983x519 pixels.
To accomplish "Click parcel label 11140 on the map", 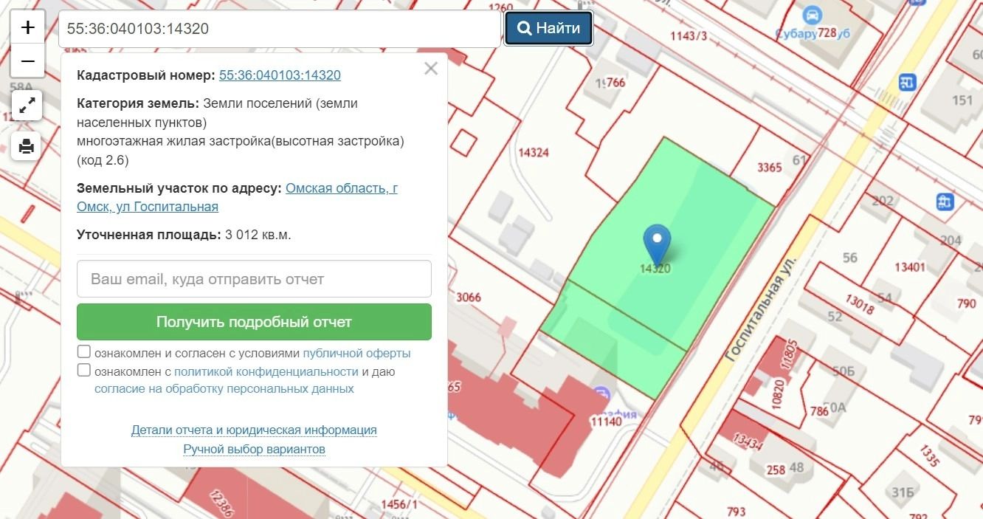I will [x=606, y=422].
